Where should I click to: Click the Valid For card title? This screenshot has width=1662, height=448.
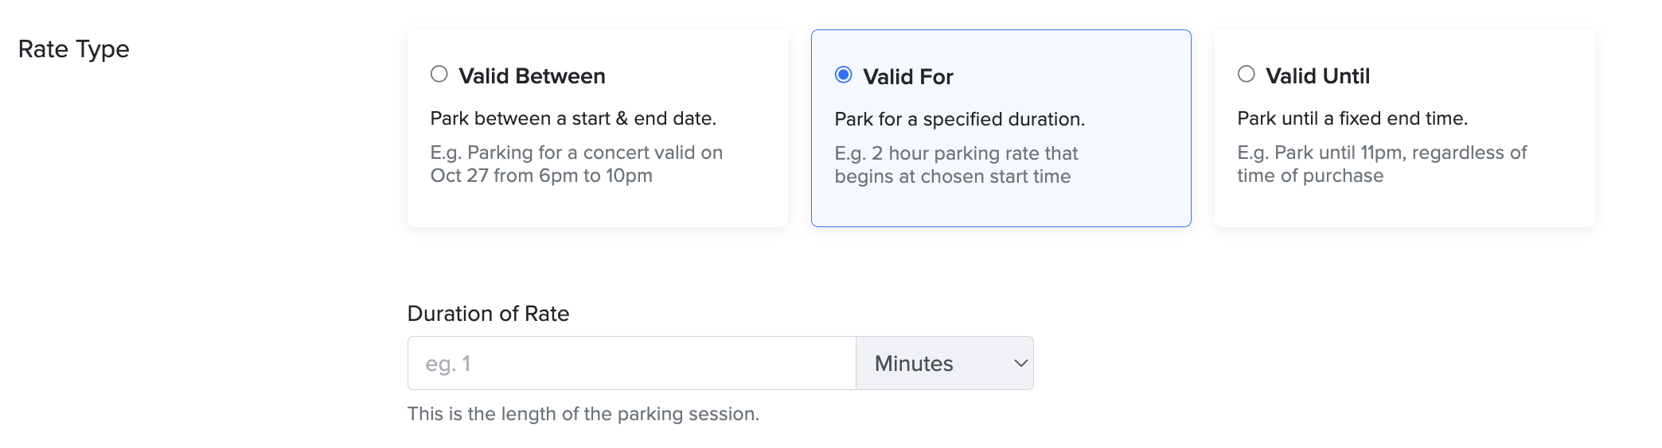point(908,77)
